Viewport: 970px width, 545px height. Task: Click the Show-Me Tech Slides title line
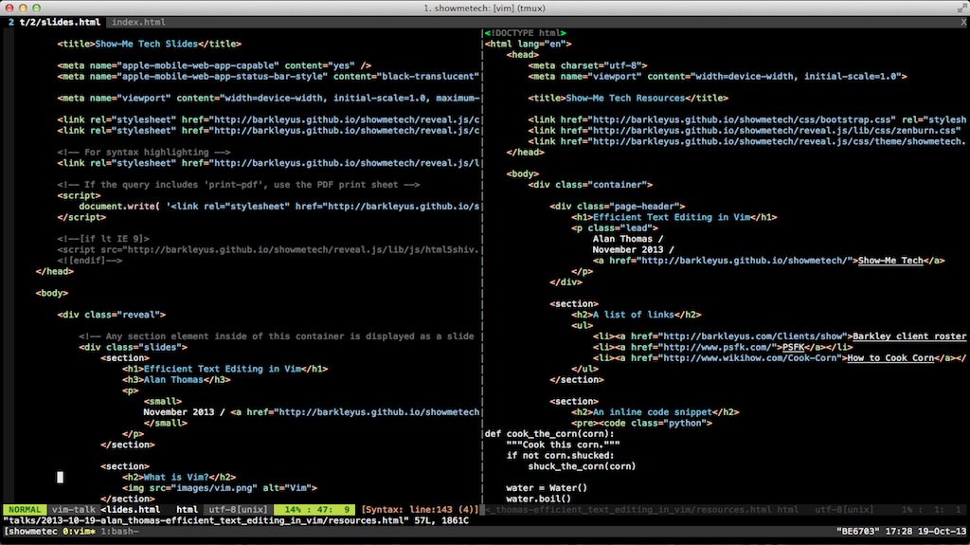pyautogui.click(x=149, y=44)
